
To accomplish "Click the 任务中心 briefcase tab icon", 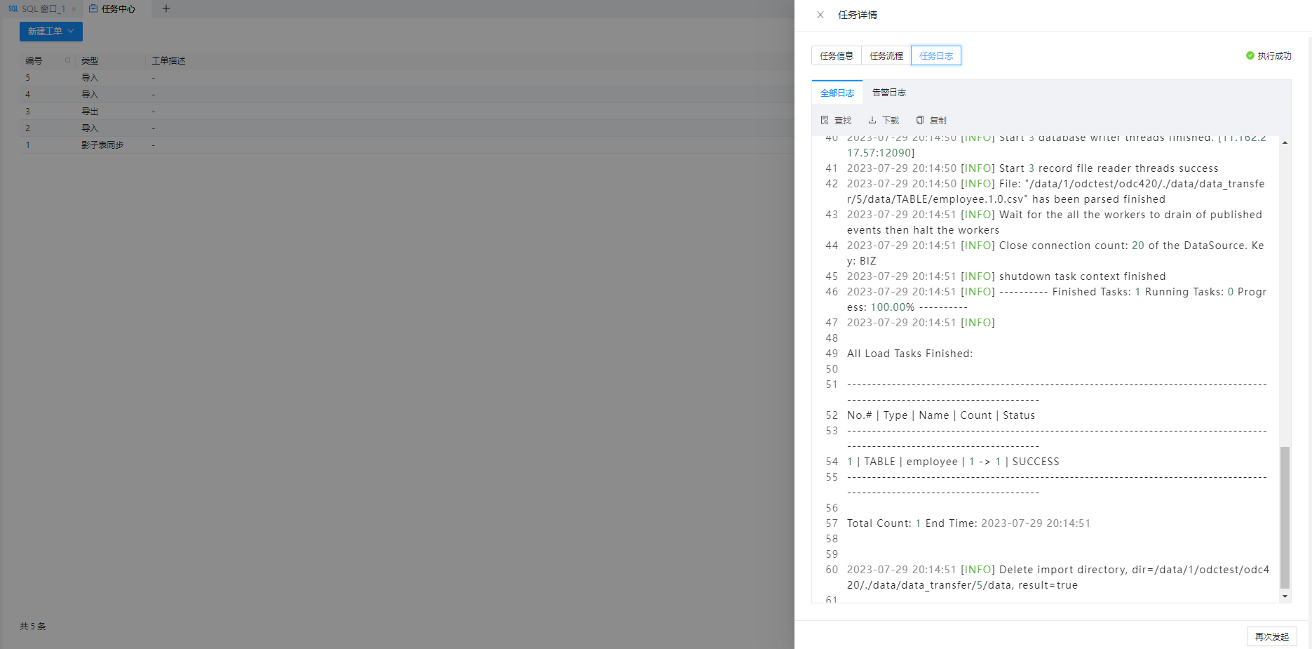I will click(x=93, y=9).
